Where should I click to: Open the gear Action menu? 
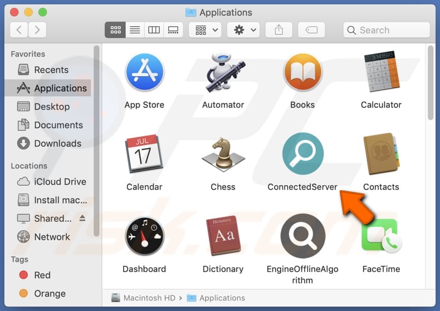click(x=243, y=29)
